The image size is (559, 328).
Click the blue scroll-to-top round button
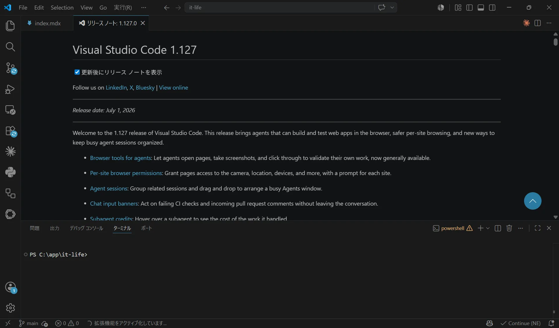pos(533,201)
